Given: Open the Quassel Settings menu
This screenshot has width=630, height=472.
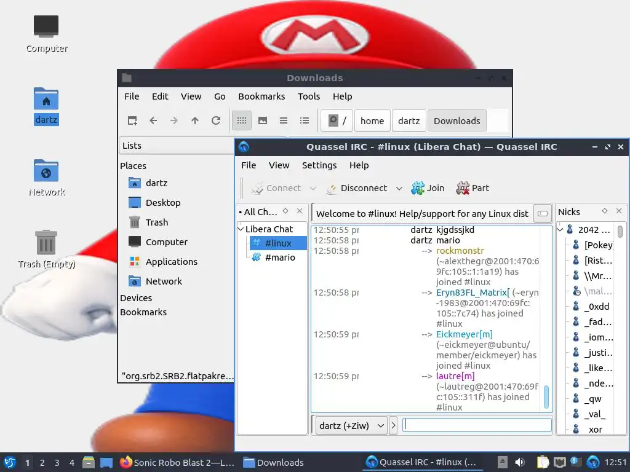Looking at the screenshot, I should (319, 165).
